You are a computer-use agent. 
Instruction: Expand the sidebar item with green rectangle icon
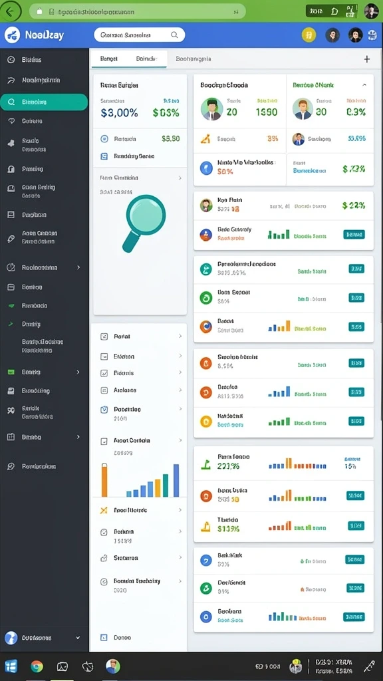point(45,372)
